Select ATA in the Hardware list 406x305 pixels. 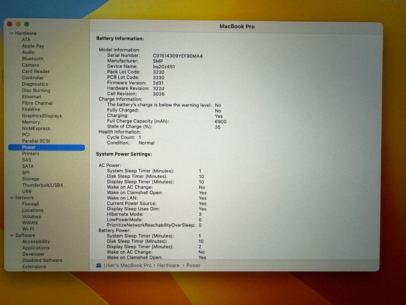(x=26, y=39)
